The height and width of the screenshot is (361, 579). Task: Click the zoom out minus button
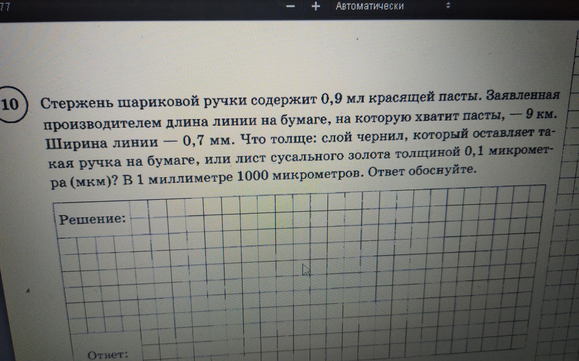pos(290,6)
